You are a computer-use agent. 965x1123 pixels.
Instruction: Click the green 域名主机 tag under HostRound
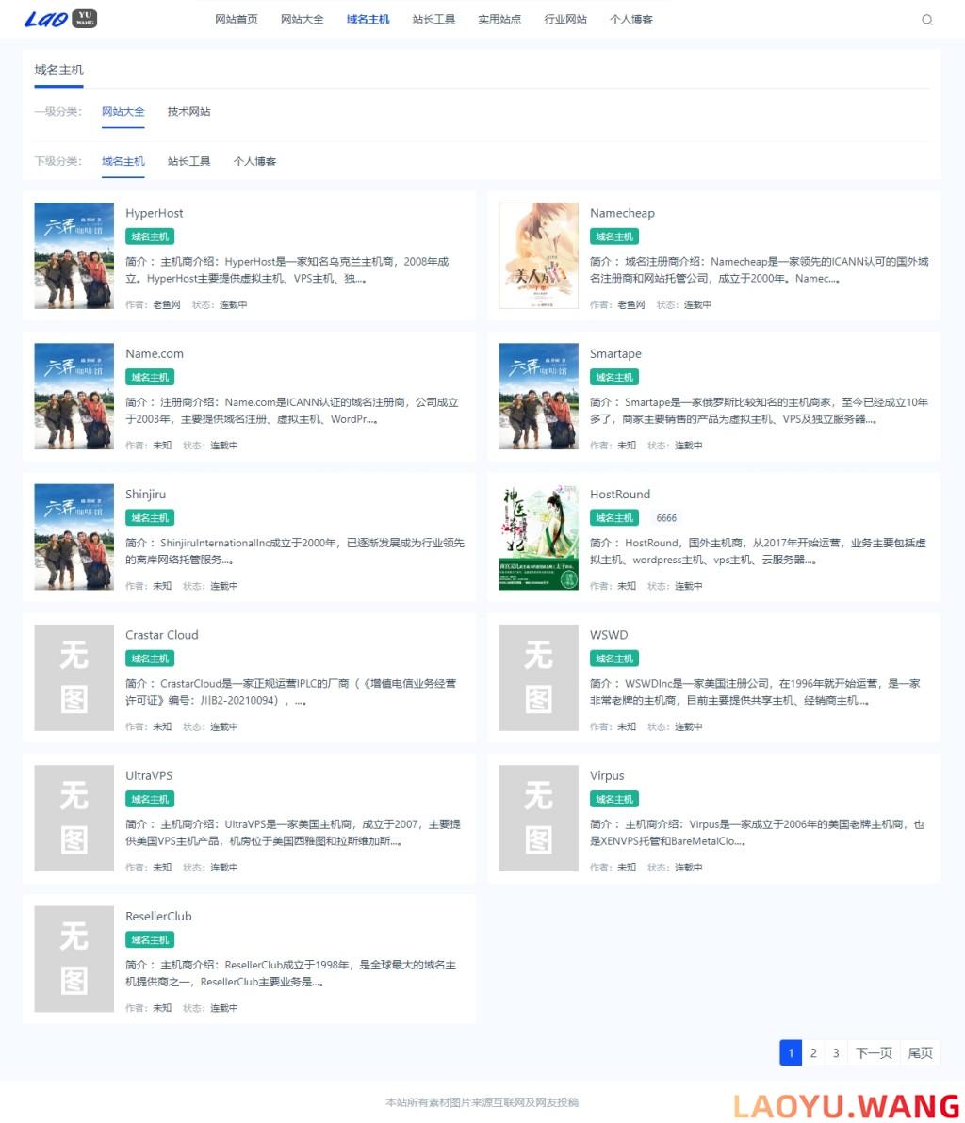613,518
